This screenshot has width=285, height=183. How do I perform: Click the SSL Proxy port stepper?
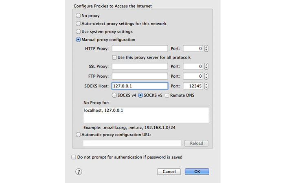pyautogui.click(x=206, y=66)
